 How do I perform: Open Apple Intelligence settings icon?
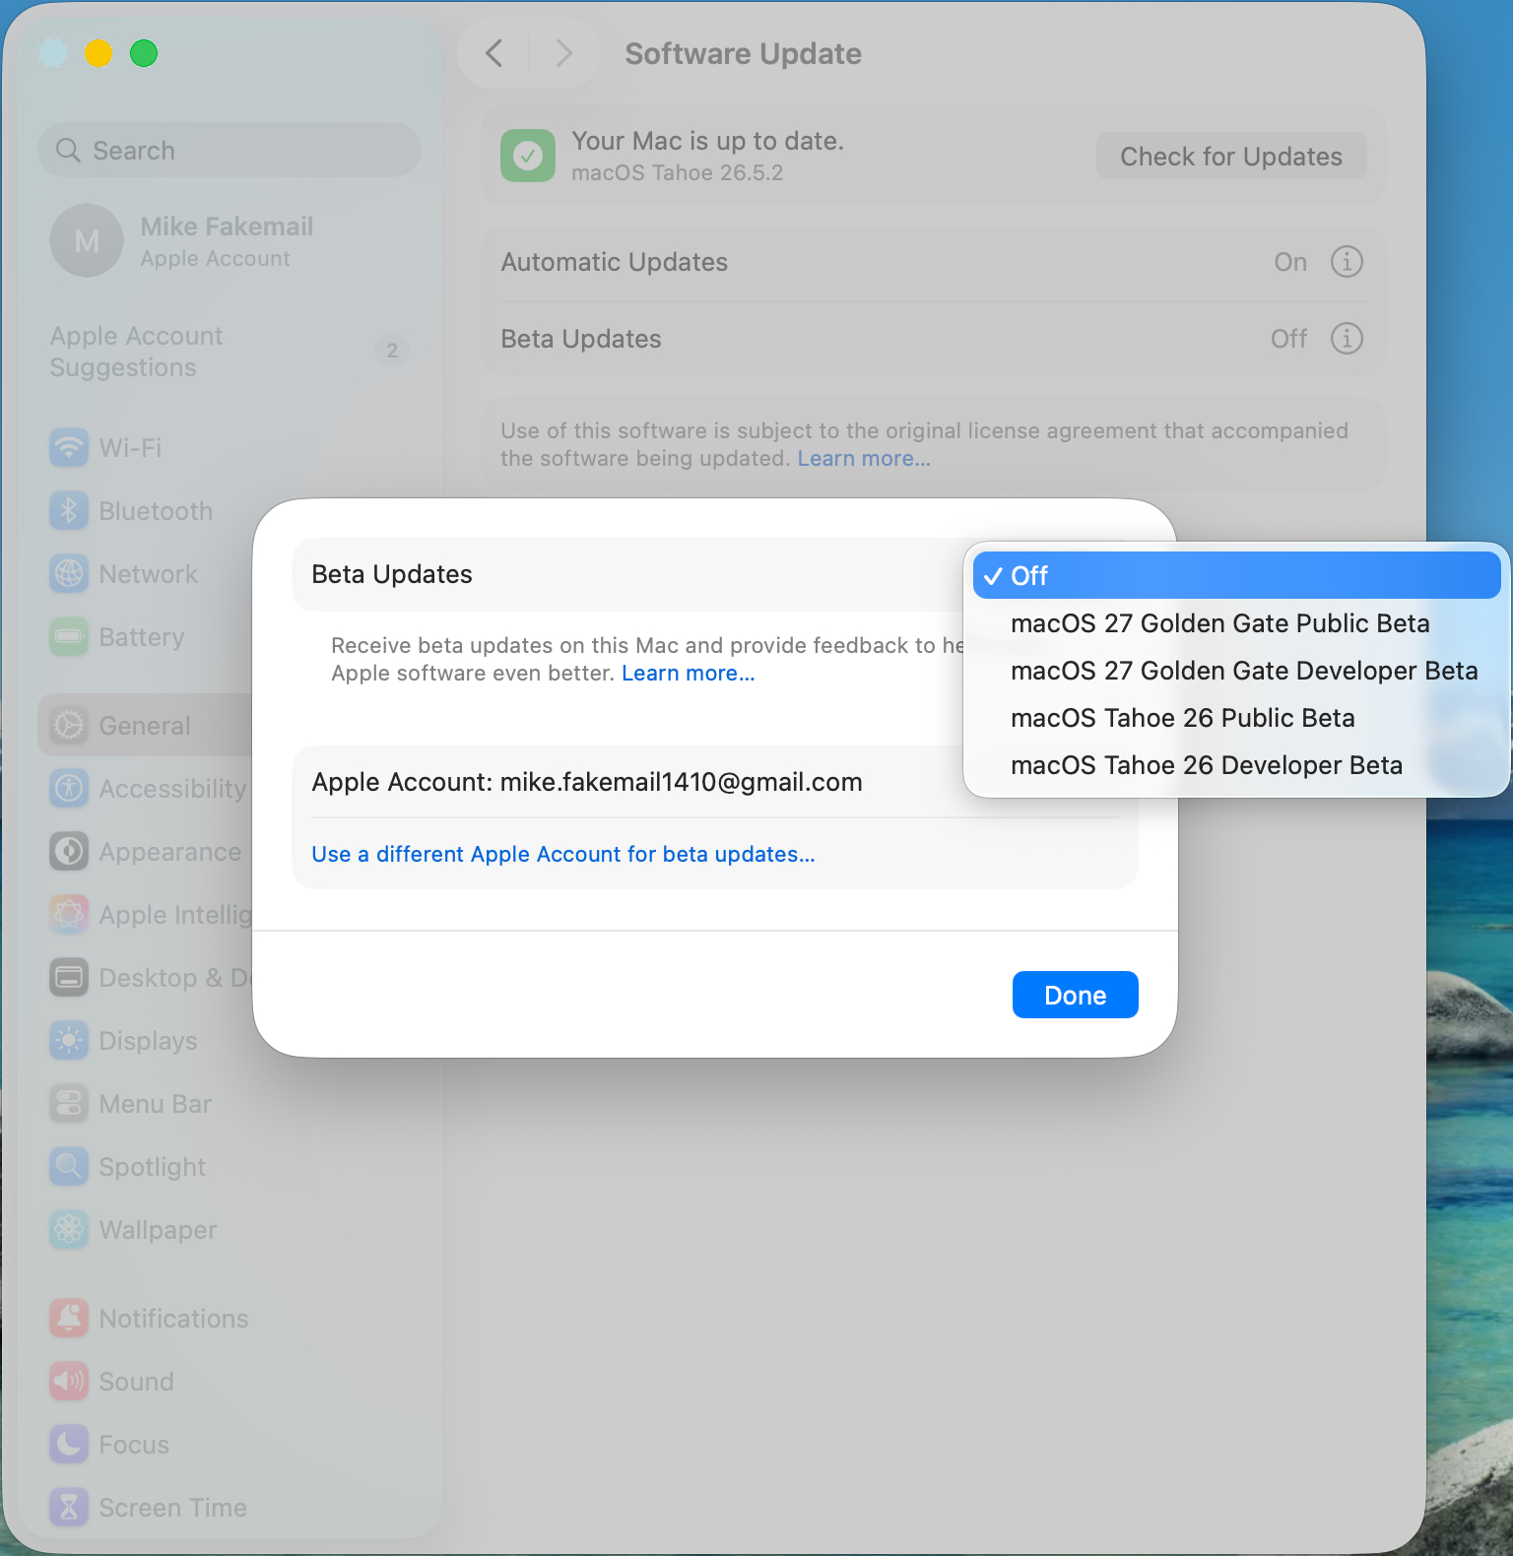(69, 915)
